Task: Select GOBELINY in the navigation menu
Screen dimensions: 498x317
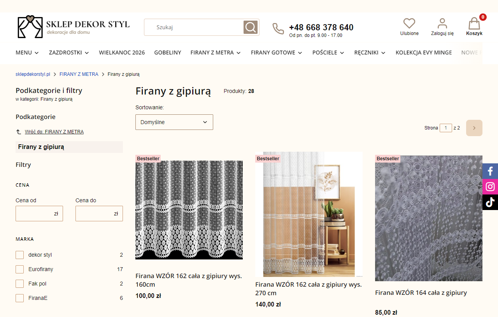Action: [167, 52]
